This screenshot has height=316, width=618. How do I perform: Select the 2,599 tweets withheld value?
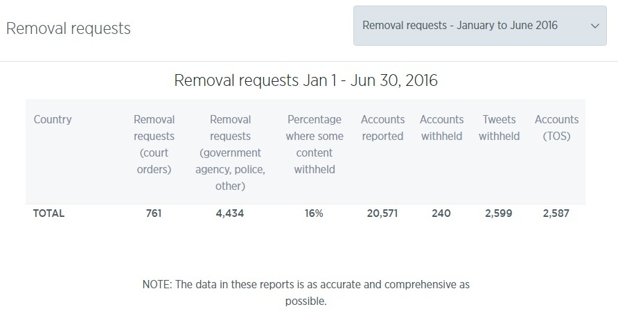[x=499, y=213]
